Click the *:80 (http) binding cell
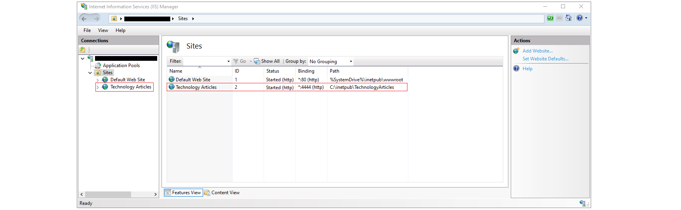681x210 pixels. coord(308,80)
